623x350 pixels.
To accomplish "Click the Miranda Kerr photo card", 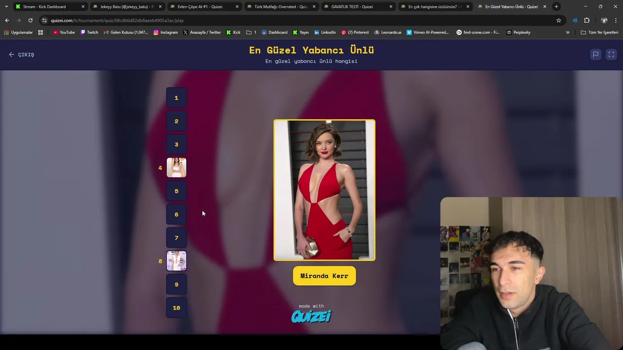I will (x=324, y=190).
